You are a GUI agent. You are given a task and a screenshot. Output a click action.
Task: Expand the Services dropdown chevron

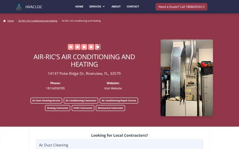tap(104, 7)
